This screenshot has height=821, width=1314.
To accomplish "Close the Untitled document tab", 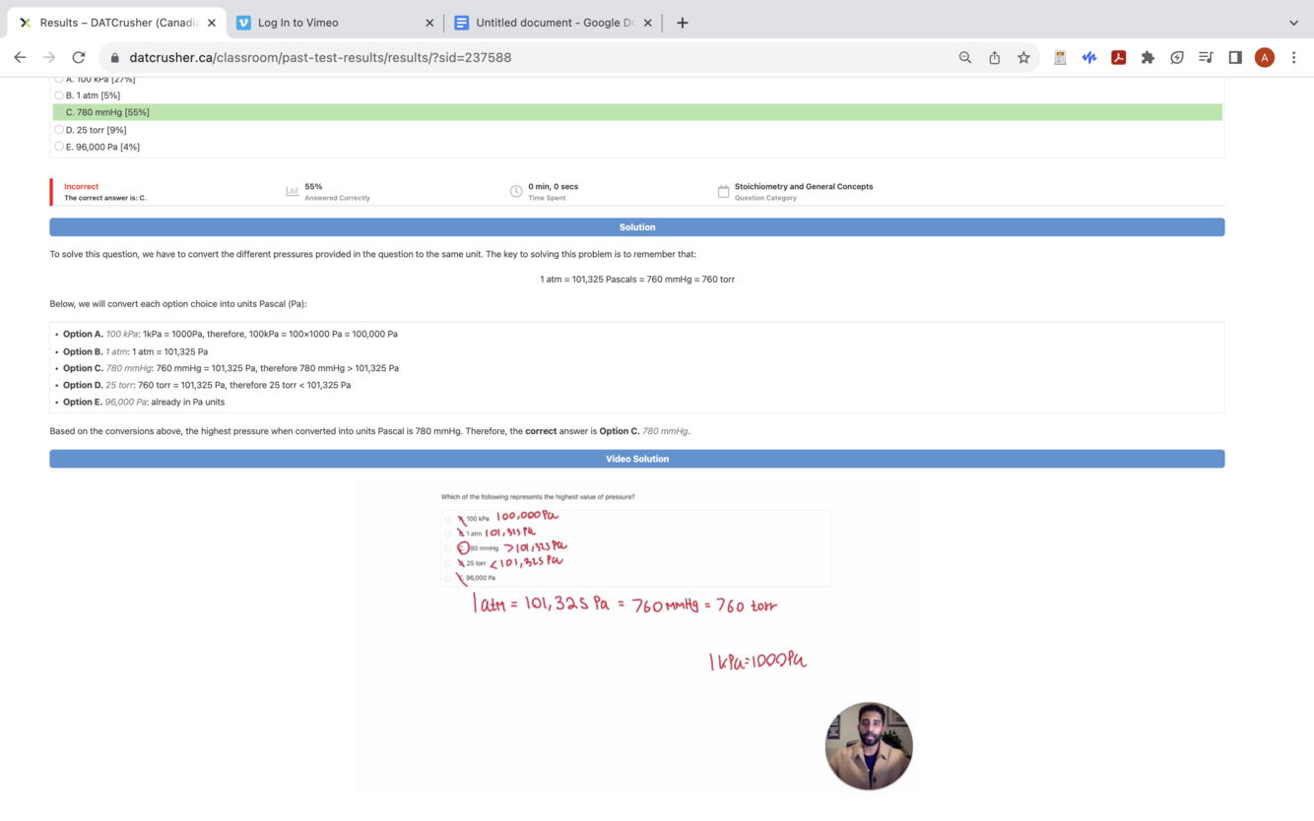I will (647, 23).
